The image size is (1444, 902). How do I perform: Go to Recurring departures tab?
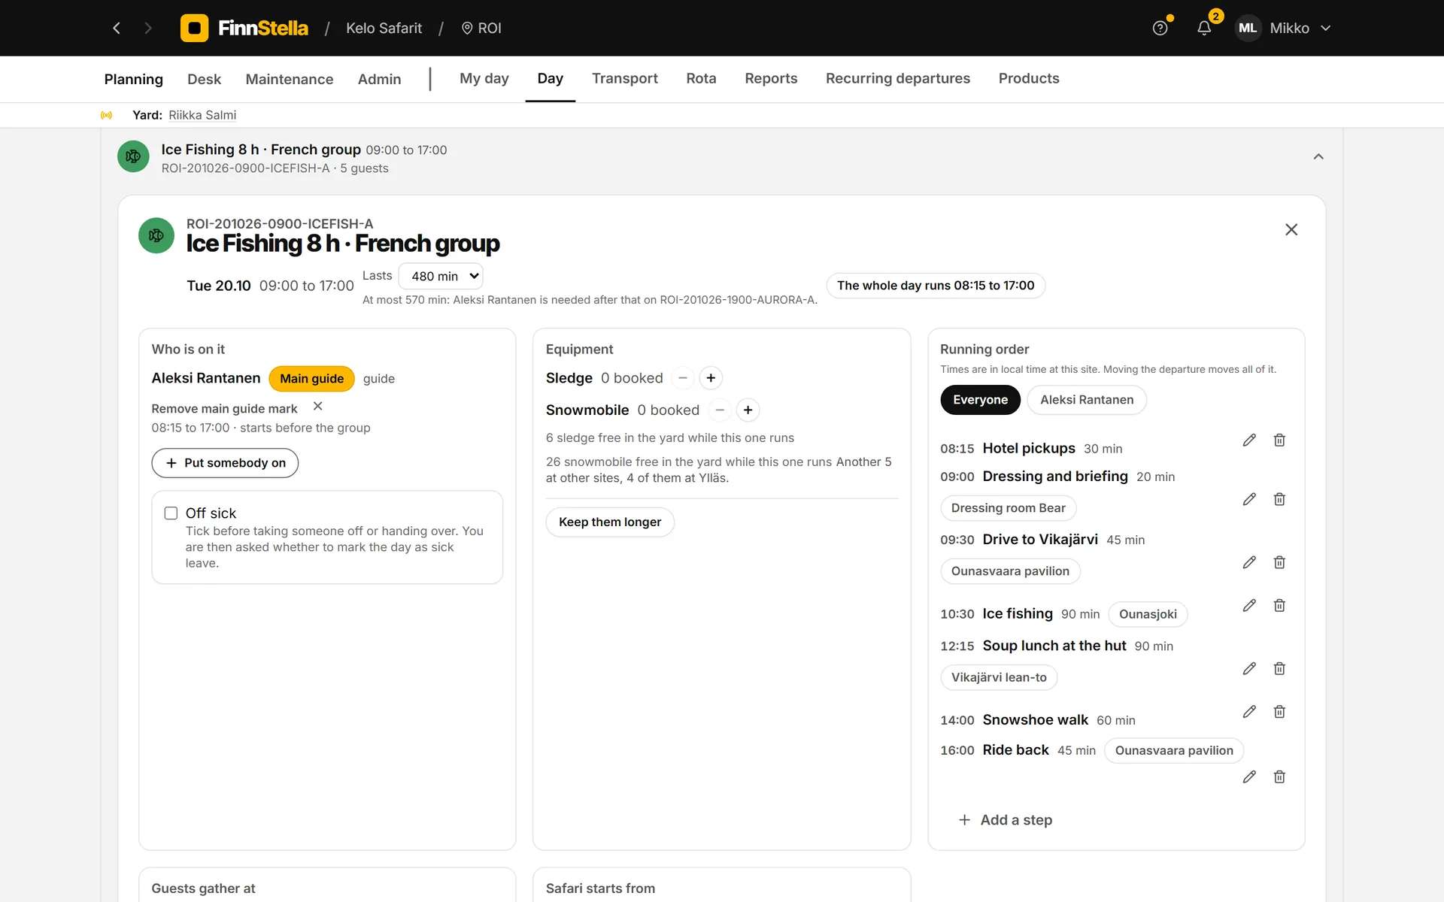point(897,78)
